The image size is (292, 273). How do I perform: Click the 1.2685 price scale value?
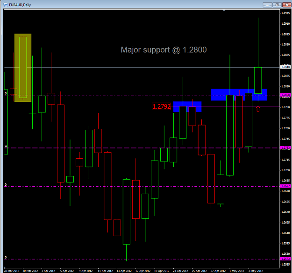click(x=285, y=181)
